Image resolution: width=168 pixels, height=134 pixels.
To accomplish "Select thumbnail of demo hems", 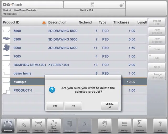I will click(6, 73).
